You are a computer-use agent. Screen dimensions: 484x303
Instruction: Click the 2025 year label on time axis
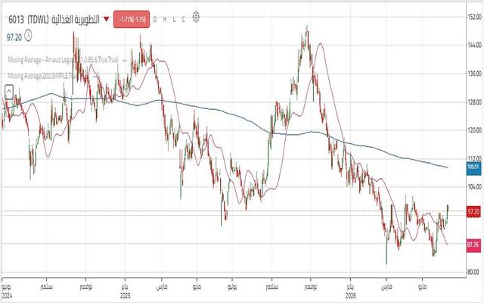[125, 296]
